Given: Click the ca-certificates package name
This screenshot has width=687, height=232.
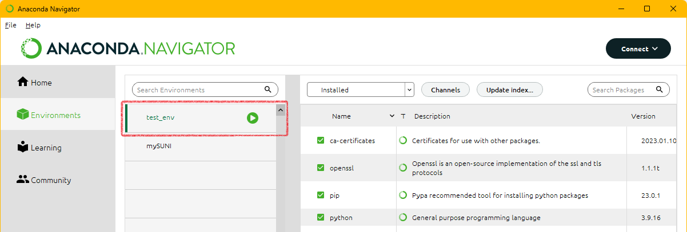Looking at the screenshot, I should pyautogui.click(x=352, y=140).
